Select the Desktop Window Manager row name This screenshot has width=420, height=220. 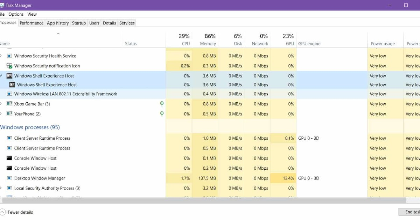40,178
